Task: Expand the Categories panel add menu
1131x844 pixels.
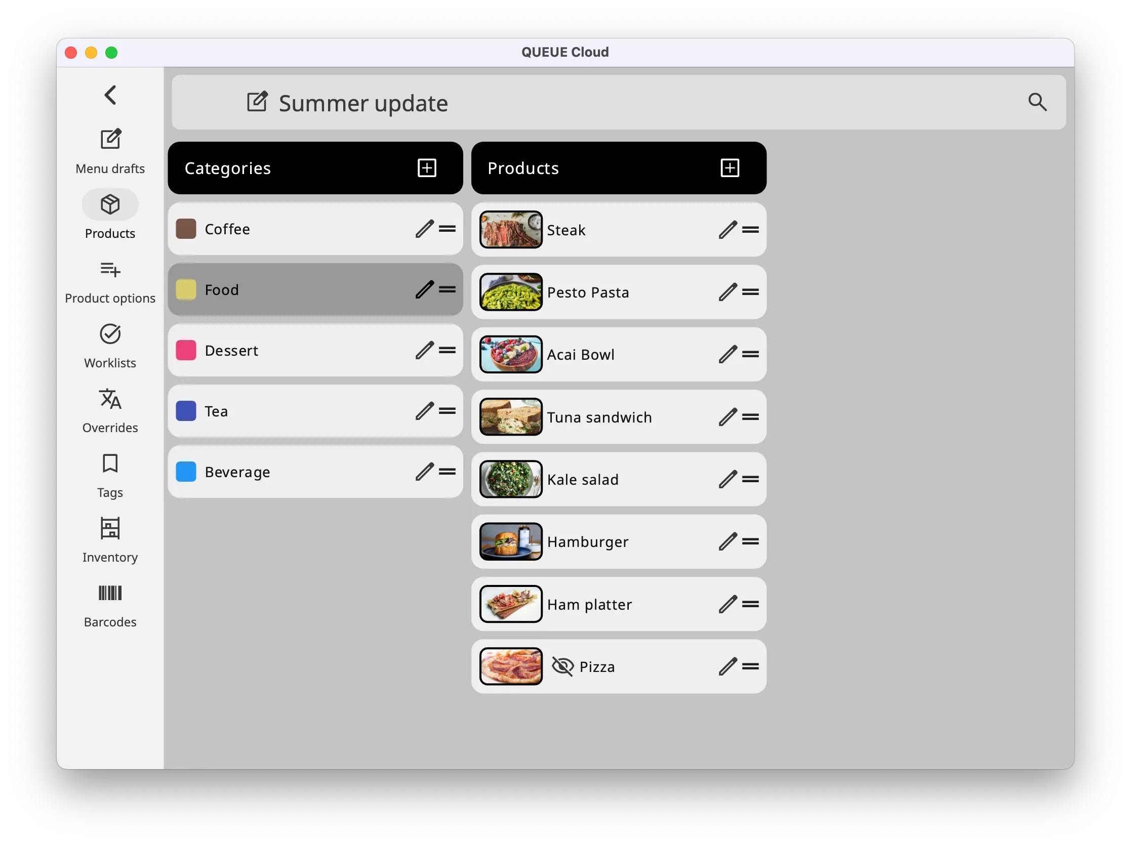Action: point(427,168)
